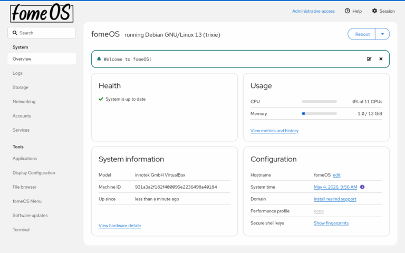This screenshot has width=405, height=253.
Task: Click the info icon beside system time
Action: click(x=362, y=187)
